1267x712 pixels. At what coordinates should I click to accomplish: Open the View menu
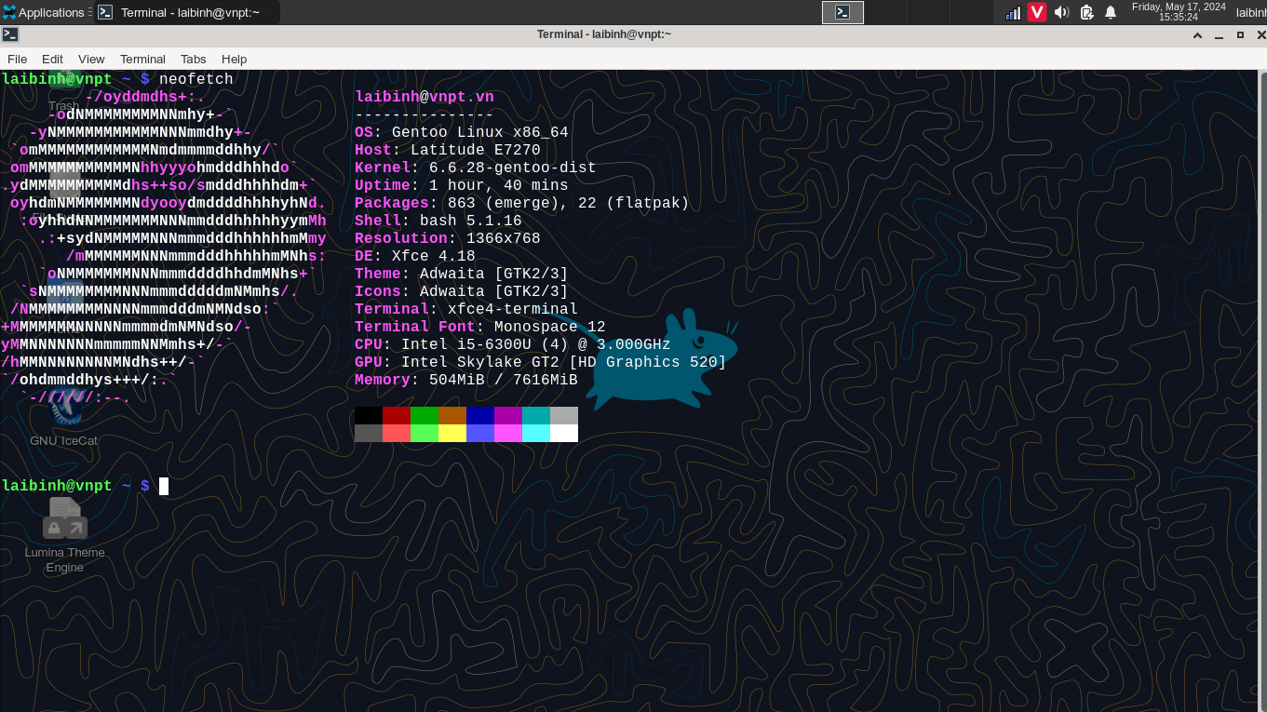(x=91, y=59)
